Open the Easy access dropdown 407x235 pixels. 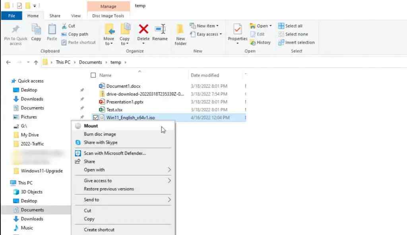(206, 34)
